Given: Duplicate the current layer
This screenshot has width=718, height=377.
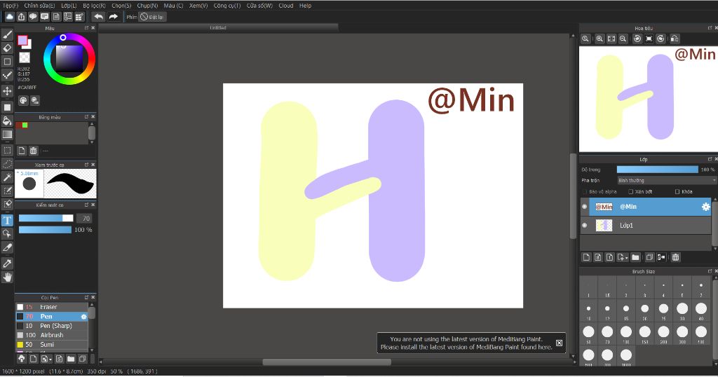Looking at the screenshot, I should 649,258.
